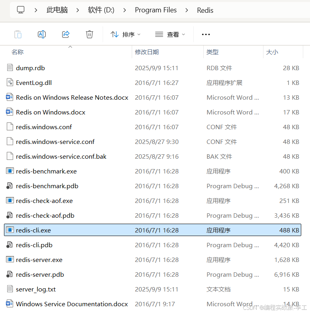Click 文本文档 type of server_log.txt
310x313 pixels.
pos(218,289)
